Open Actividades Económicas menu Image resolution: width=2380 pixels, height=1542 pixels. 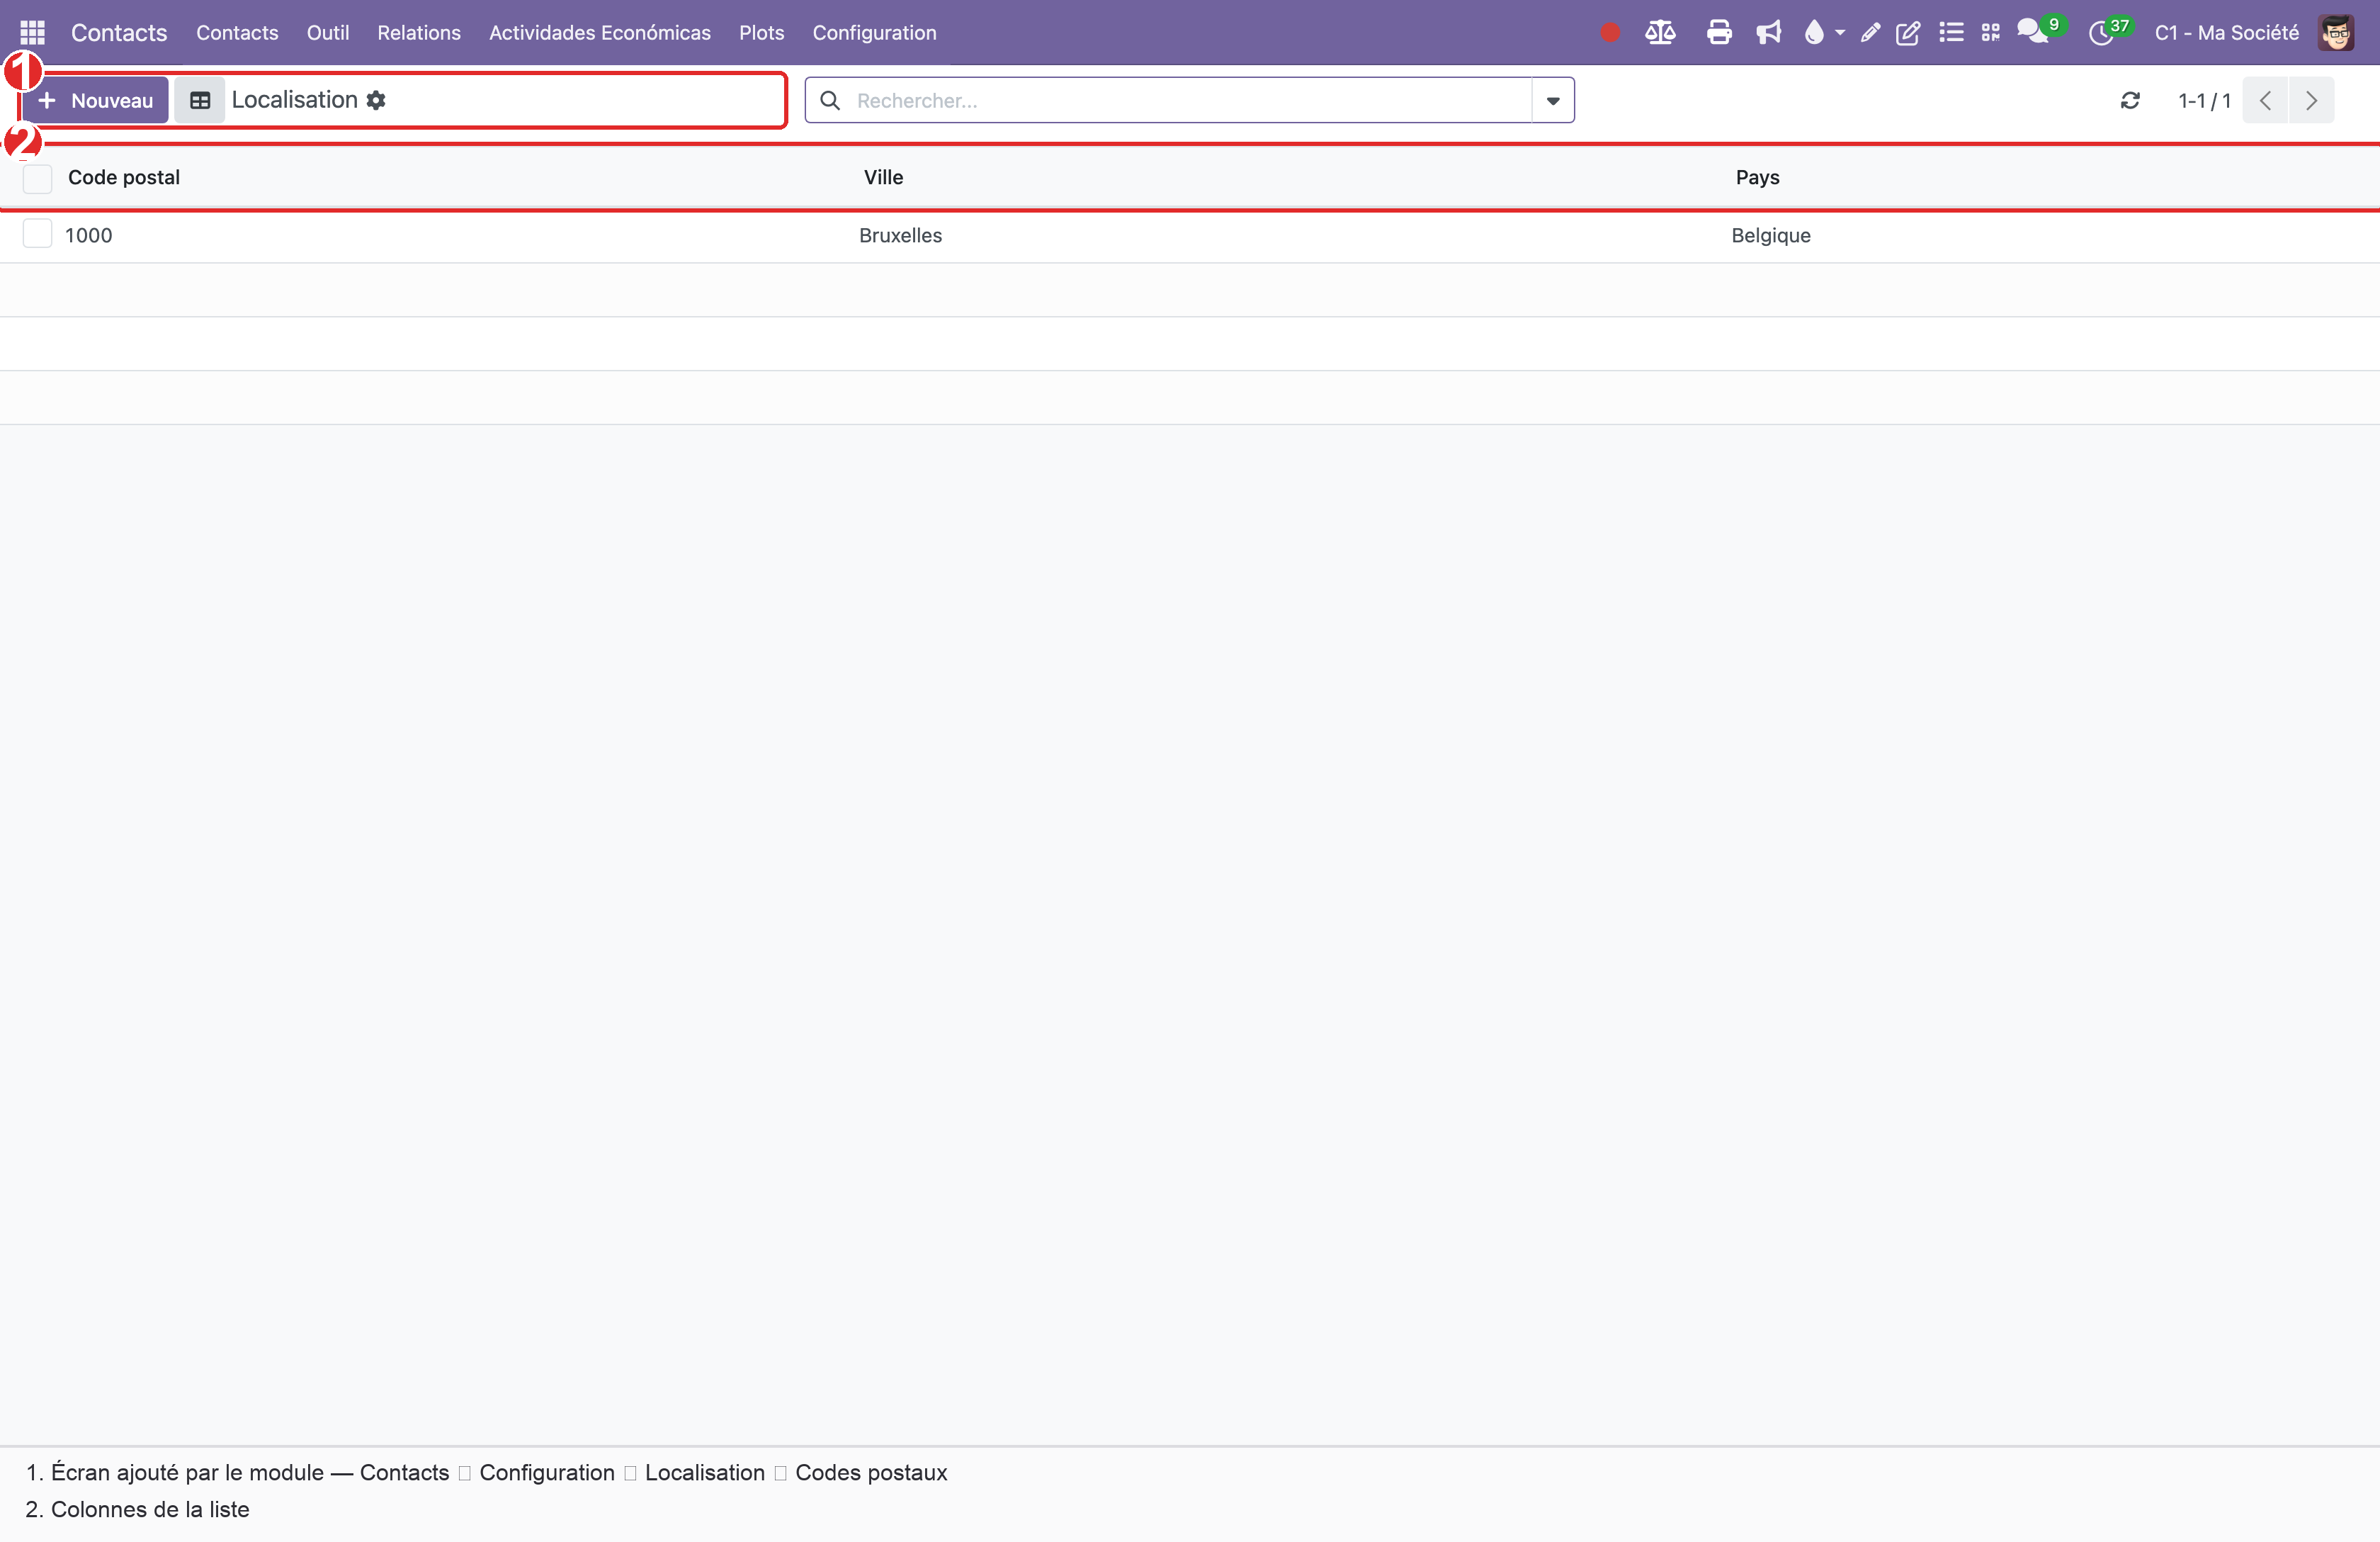[x=600, y=33]
